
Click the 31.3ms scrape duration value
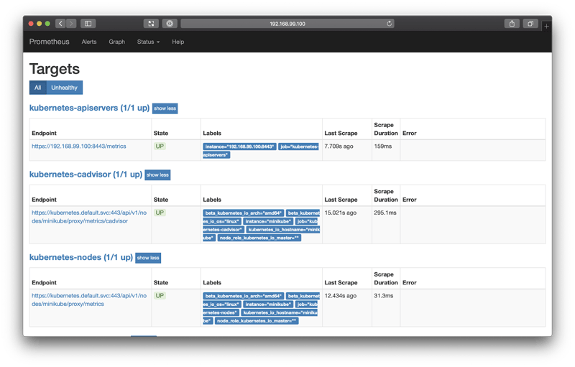[384, 296]
